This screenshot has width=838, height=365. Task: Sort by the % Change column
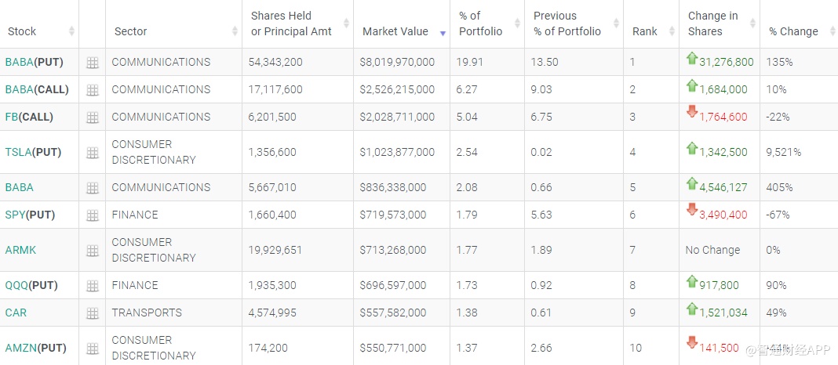793,31
